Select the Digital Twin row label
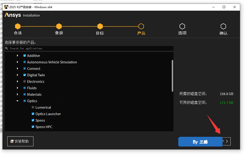247x155 pixels. 36,75
